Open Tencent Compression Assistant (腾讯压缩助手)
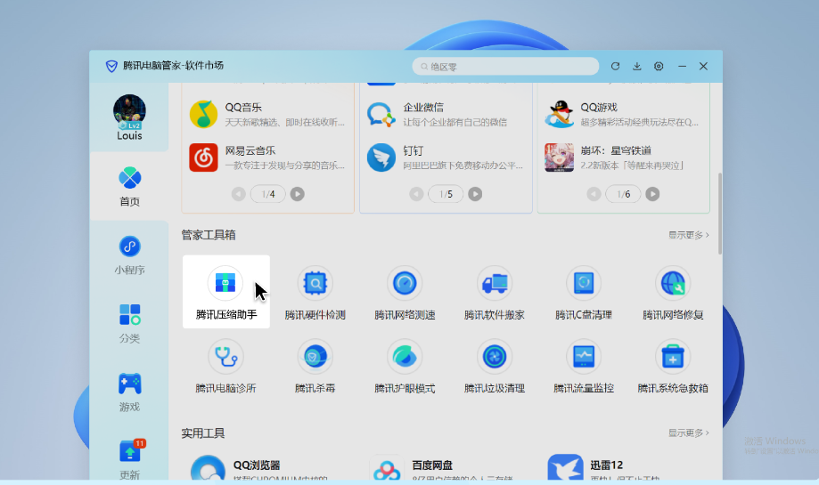 tap(225, 292)
